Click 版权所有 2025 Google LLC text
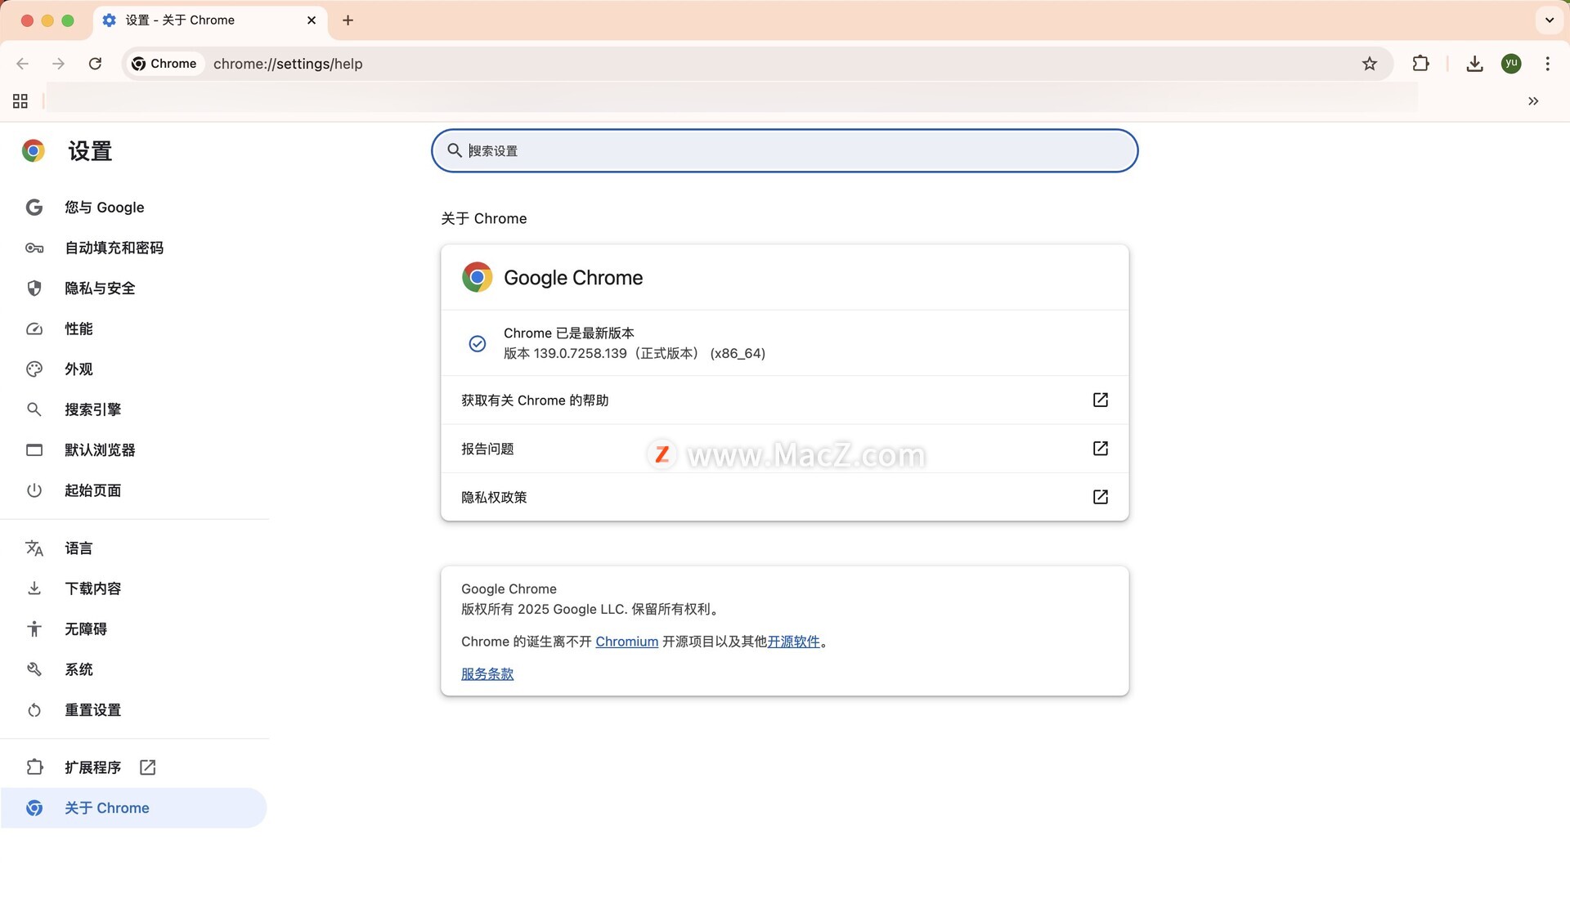 point(590,610)
